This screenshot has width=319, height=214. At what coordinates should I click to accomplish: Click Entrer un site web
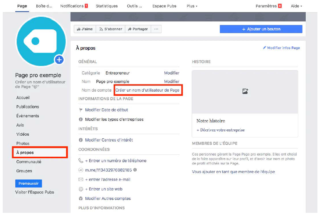click(103, 189)
